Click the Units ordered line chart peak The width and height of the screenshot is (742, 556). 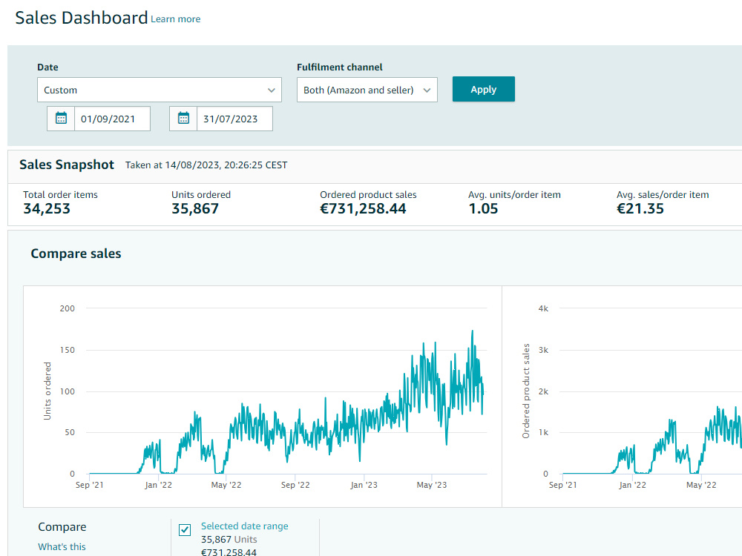tap(472, 331)
